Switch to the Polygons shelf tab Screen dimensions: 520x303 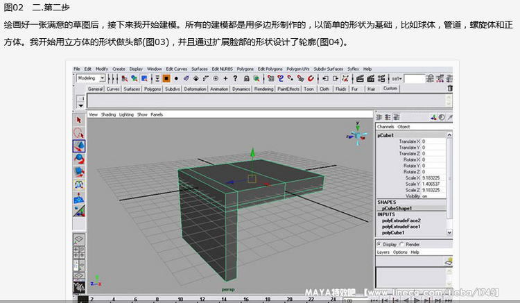pyautogui.click(x=153, y=89)
